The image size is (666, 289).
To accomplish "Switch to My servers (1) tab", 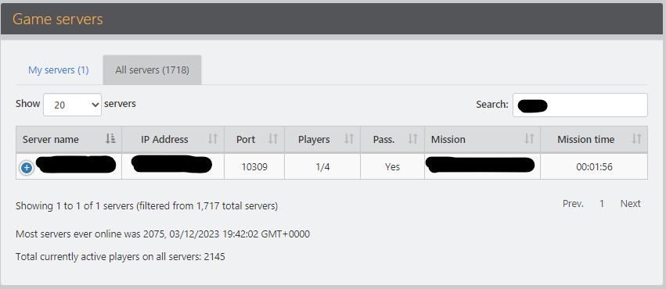I will pos(59,70).
